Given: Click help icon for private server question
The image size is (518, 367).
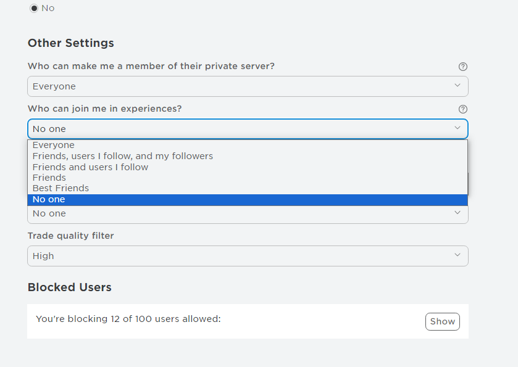Looking at the screenshot, I should 463,67.
